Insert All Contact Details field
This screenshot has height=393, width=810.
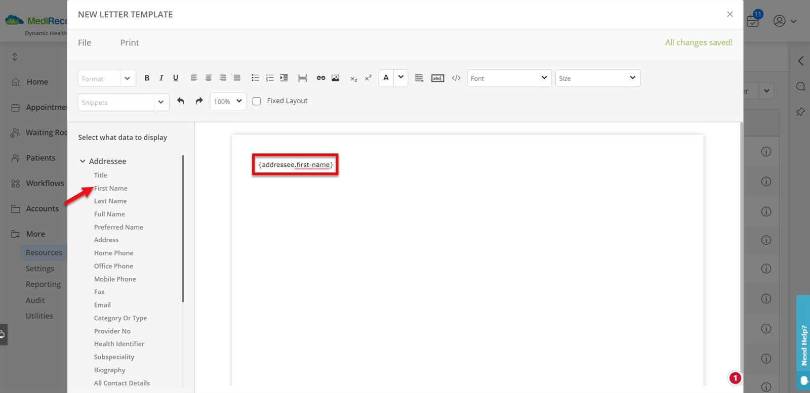122,383
